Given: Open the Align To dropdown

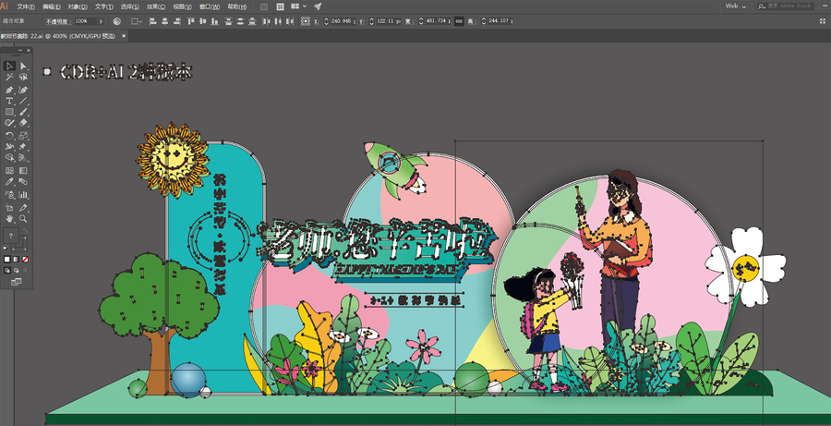Looking at the screenshot, I should point(137,21).
